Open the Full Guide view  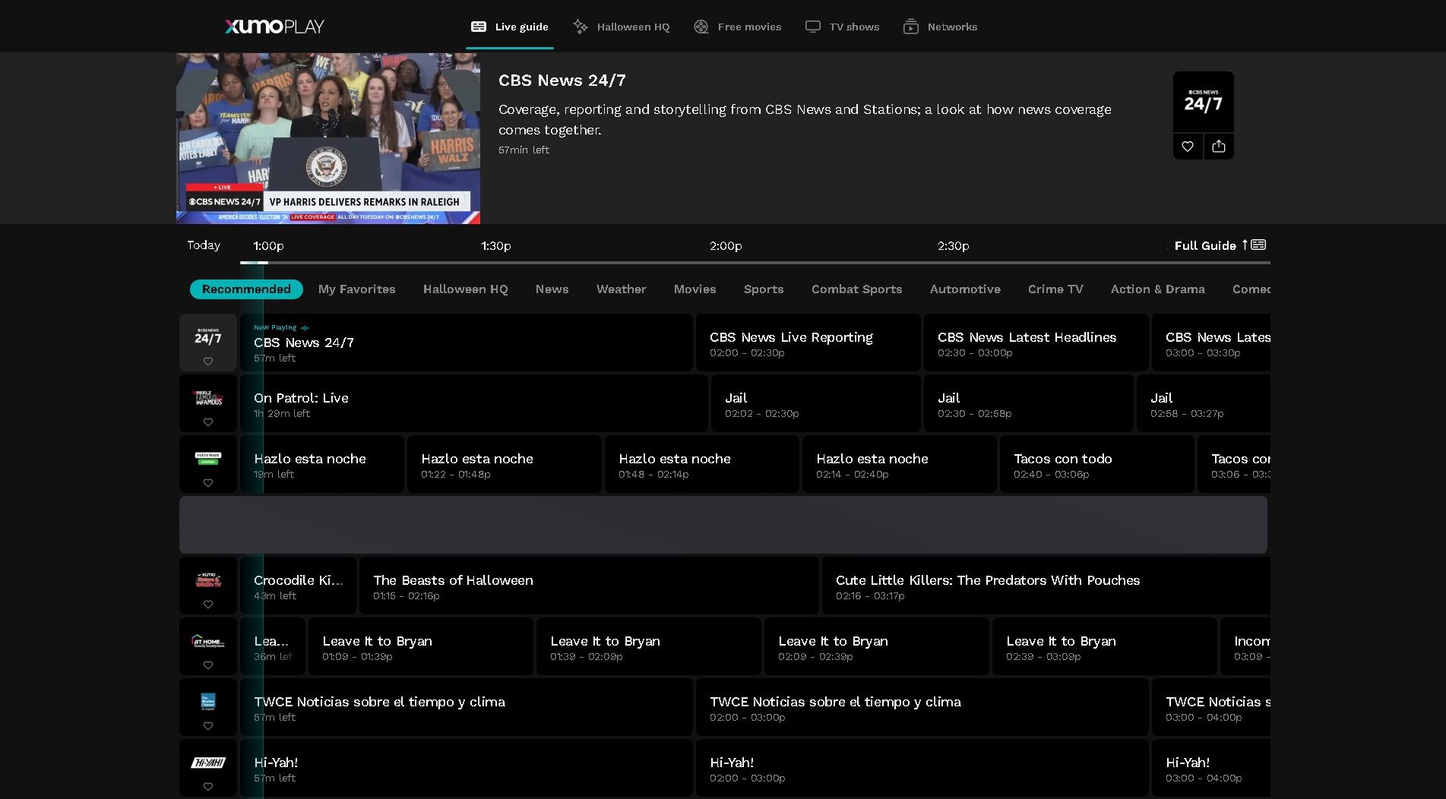pyautogui.click(x=1220, y=245)
